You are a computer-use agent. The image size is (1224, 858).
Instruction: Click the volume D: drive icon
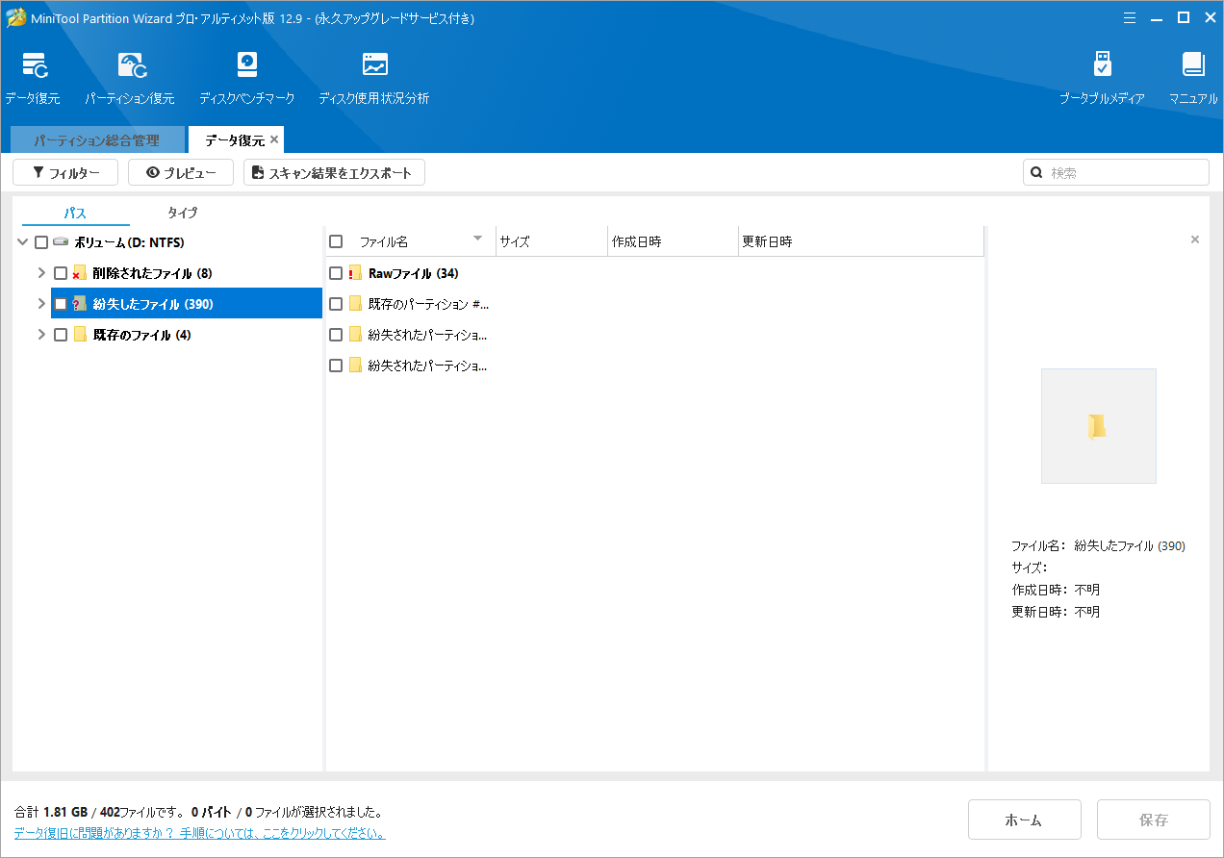coord(62,242)
